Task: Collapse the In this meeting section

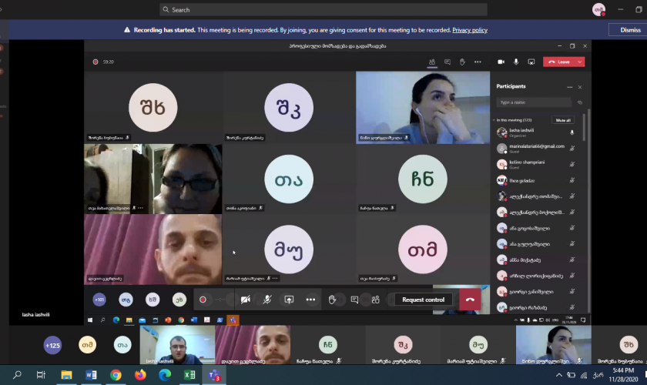Action: click(494, 120)
